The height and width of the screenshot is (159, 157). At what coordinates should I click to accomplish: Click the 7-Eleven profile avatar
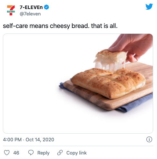coord(11,10)
